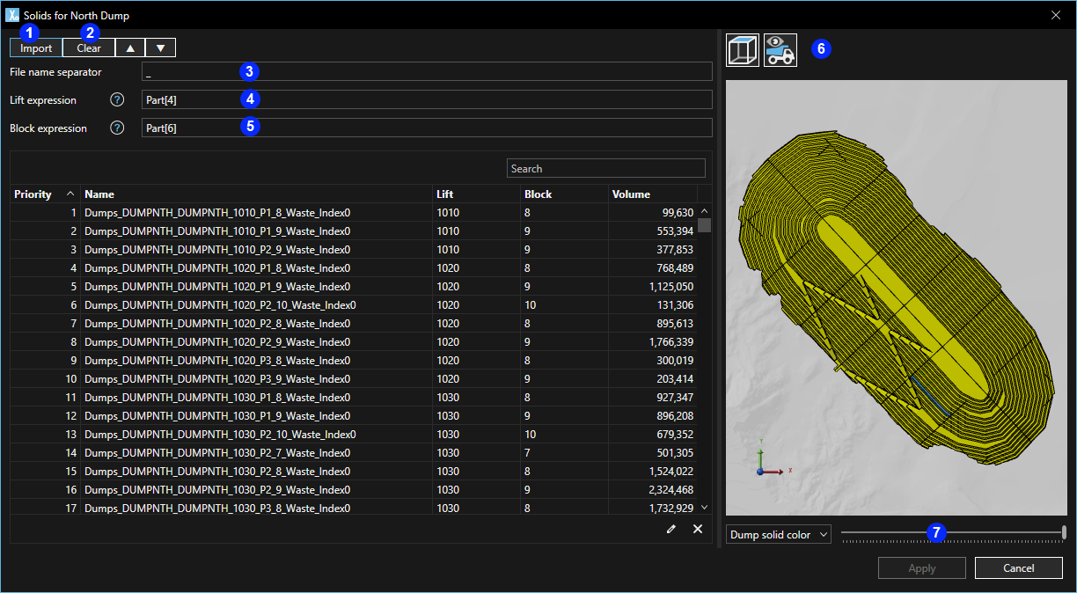The width and height of the screenshot is (1077, 593).
Task: Click the move down arrow button
Action: click(x=160, y=48)
